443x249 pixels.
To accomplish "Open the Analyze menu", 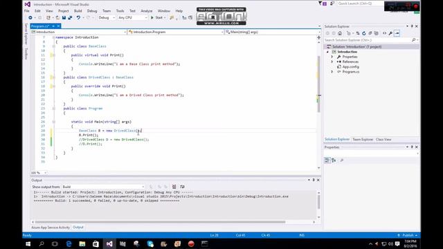I will point(147,11).
